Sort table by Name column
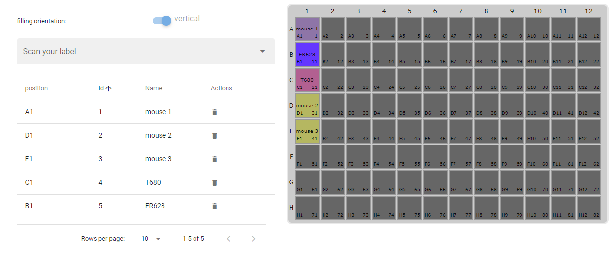This screenshot has height=261, width=616. [154, 88]
